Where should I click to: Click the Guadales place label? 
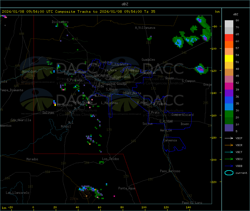pos(148,60)
